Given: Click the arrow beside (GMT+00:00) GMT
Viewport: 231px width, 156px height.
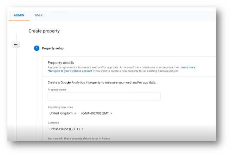Looking at the screenshot, I should 111,114.
